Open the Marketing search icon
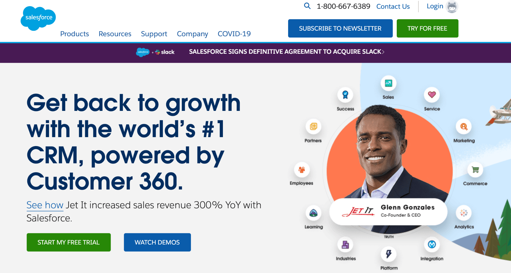The width and height of the screenshot is (511, 273). pos(464,126)
